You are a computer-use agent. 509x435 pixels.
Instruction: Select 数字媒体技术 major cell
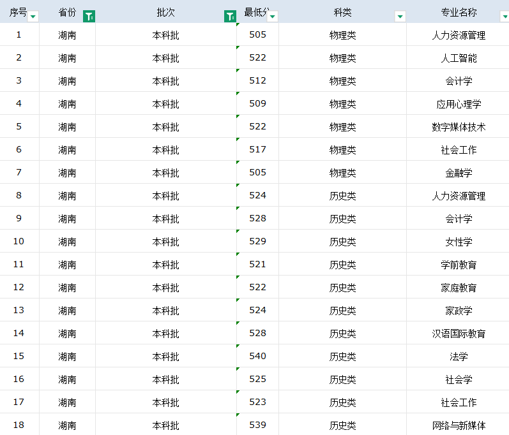coord(458,127)
